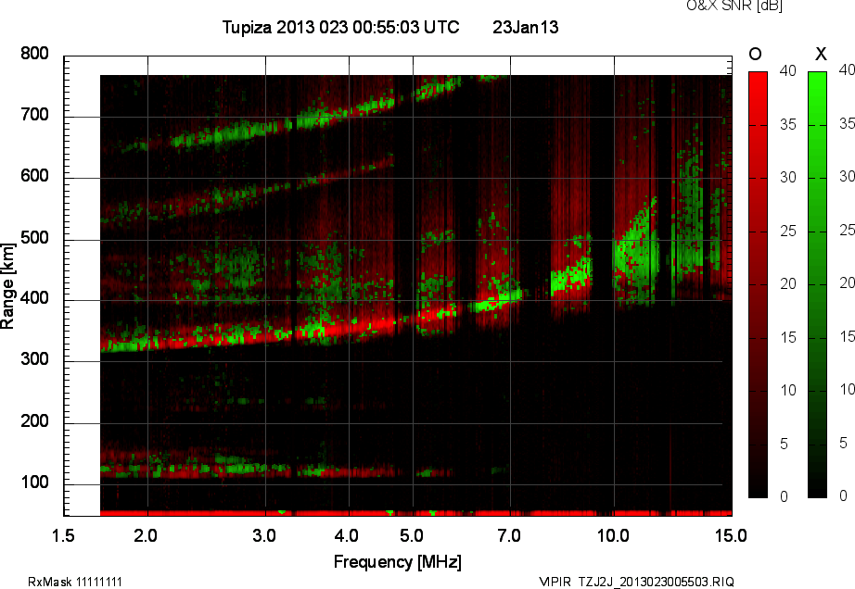
Task: Click the 'O&X SNR [dB]' heading
Action: click(x=734, y=6)
